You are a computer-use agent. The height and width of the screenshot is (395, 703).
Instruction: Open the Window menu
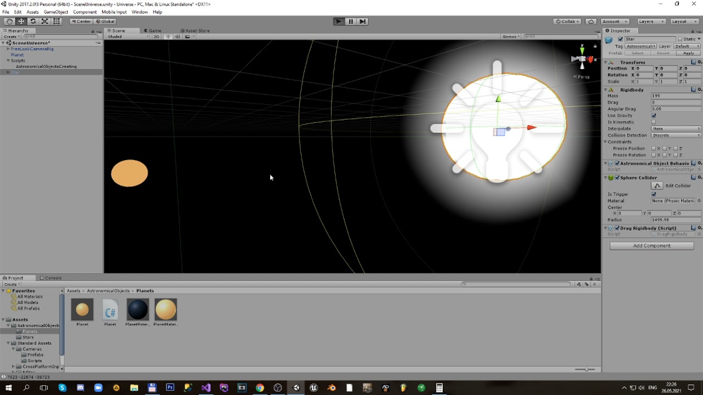point(140,12)
